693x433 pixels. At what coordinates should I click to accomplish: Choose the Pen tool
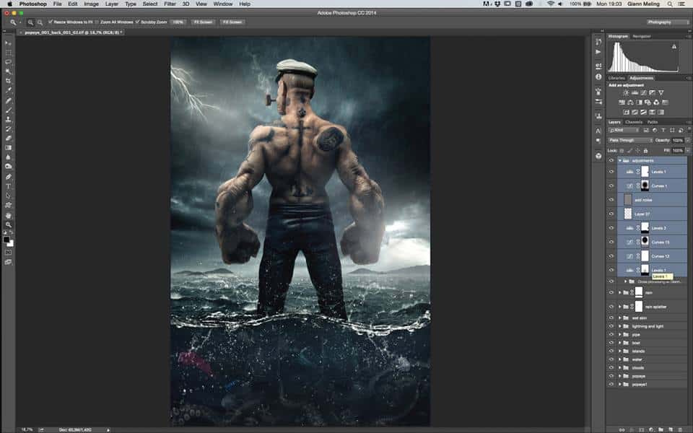pos(9,177)
